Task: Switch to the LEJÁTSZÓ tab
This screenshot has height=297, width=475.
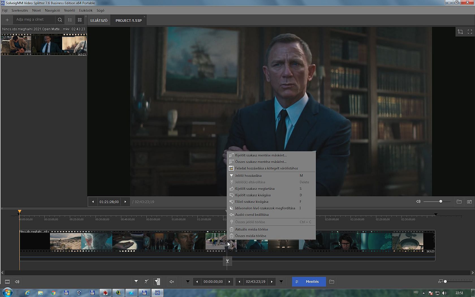Action: [x=99, y=21]
